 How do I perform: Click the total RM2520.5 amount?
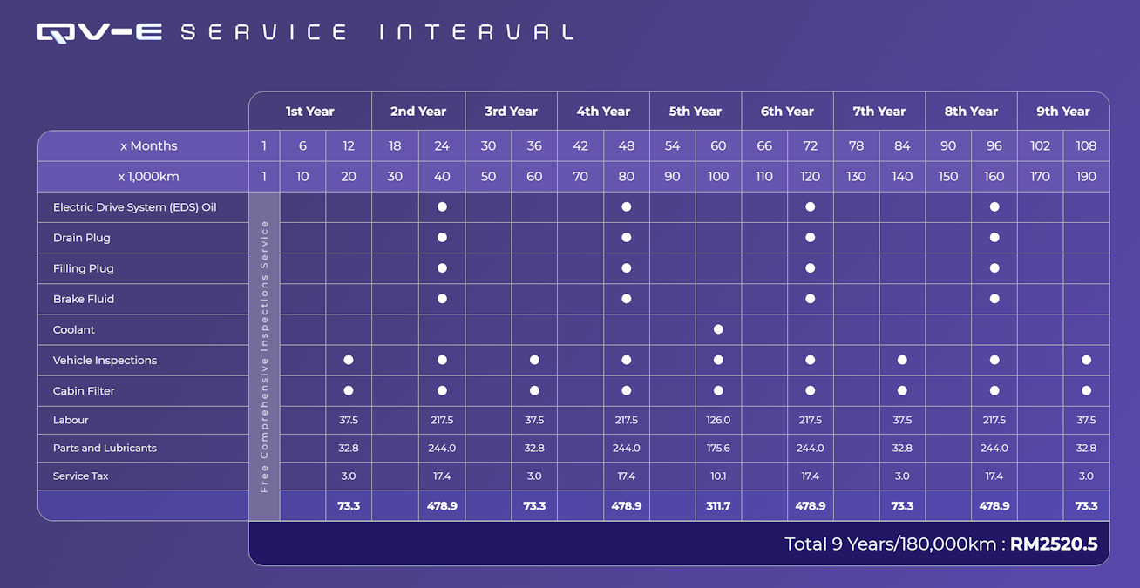click(x=1053, y=544)
